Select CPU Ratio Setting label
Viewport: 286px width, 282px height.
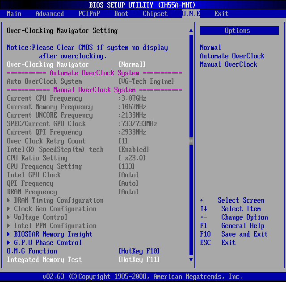(37, 158)
